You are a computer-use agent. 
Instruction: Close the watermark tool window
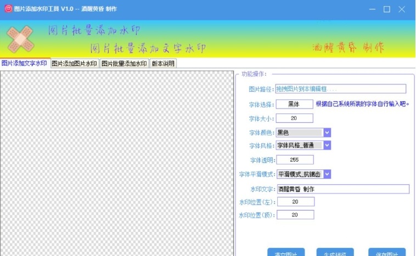402,9
